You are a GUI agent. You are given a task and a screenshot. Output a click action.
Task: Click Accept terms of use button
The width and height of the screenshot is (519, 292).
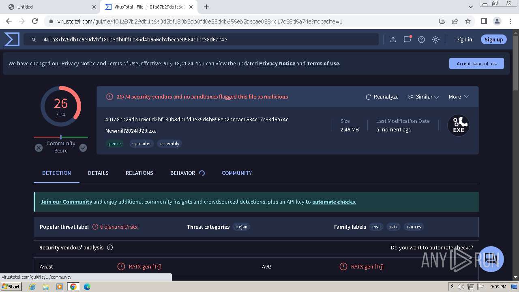tap(476, 64)
